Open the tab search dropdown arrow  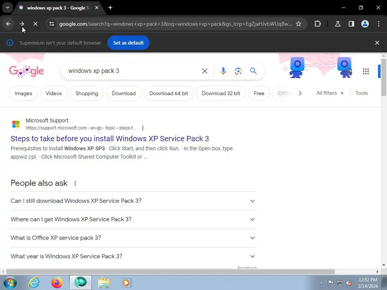pos(8,8)
